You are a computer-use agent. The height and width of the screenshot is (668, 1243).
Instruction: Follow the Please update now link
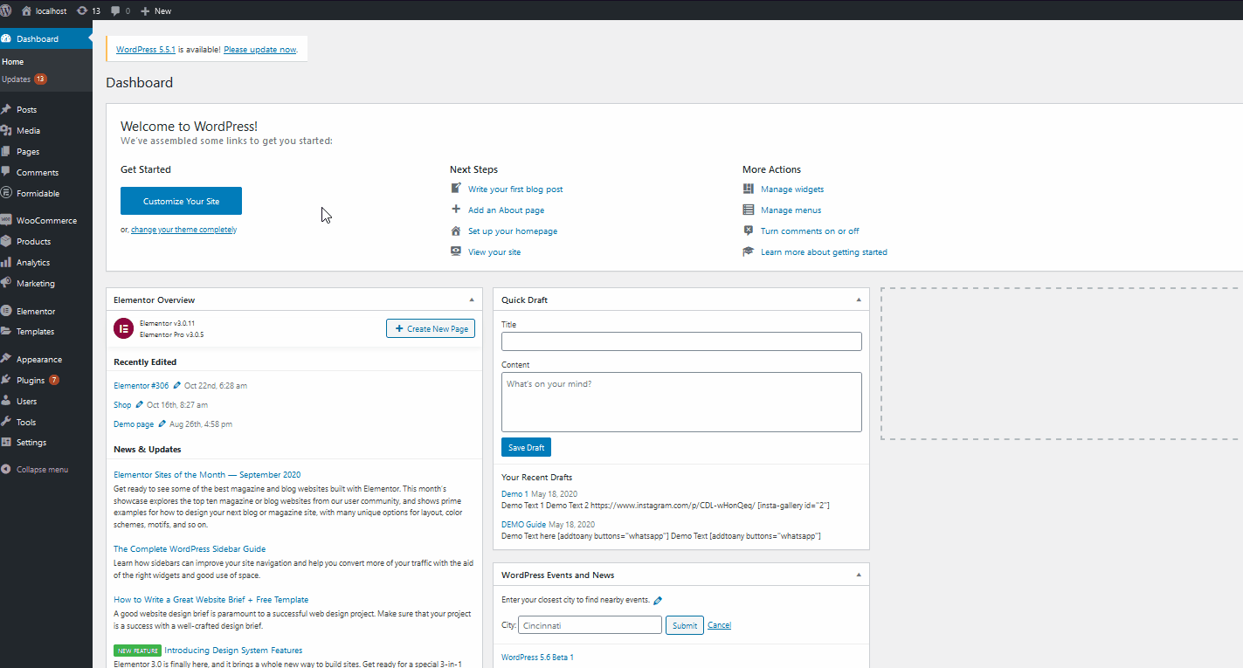pyautogui.click(x=259, y=50)
